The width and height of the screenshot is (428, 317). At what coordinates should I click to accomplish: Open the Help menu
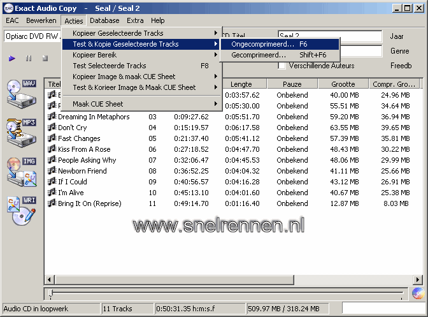tap(158, 20)
